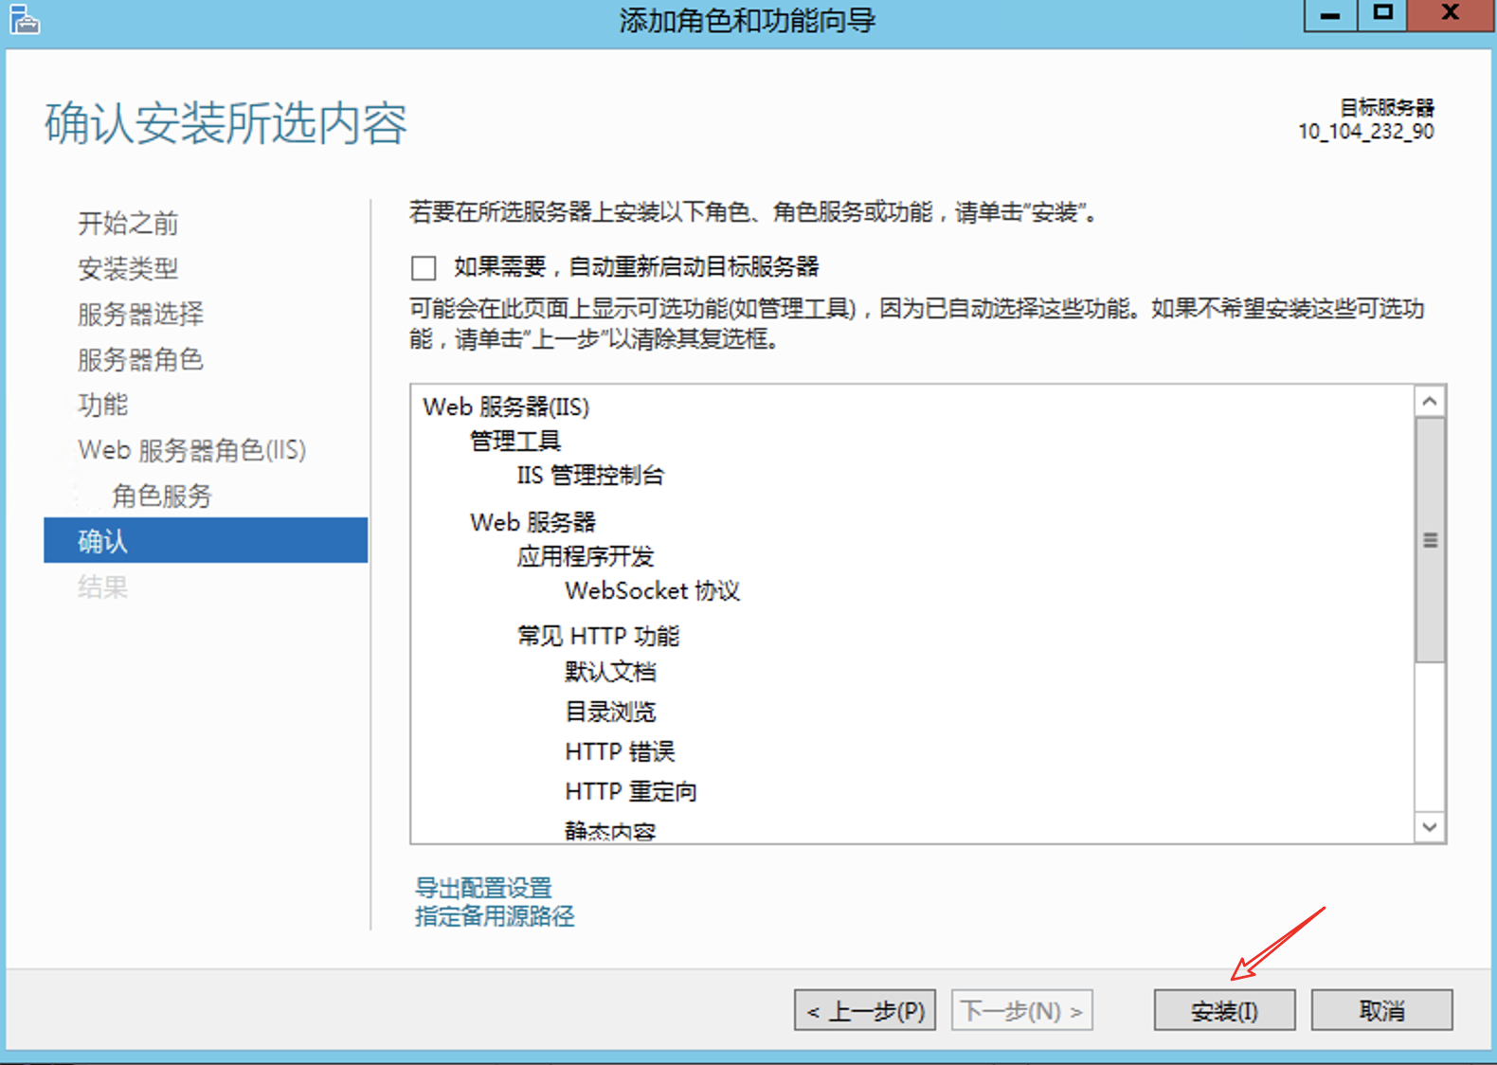Click the list's vertical scrollbar thumb
Screen dimensions: 1497x1065
1430,540
